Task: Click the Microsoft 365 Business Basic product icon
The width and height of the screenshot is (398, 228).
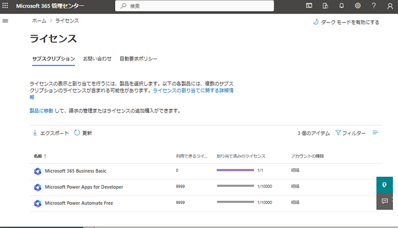Action: click(x=38, y=171)
